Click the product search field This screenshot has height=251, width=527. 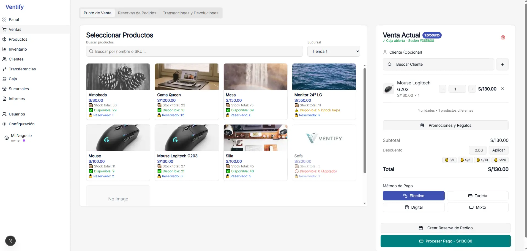pos(194,51)
